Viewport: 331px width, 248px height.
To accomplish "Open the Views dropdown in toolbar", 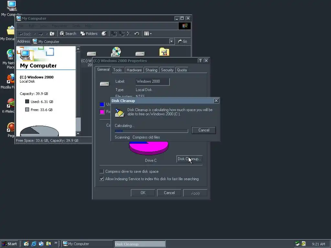I will click(148, 34).
